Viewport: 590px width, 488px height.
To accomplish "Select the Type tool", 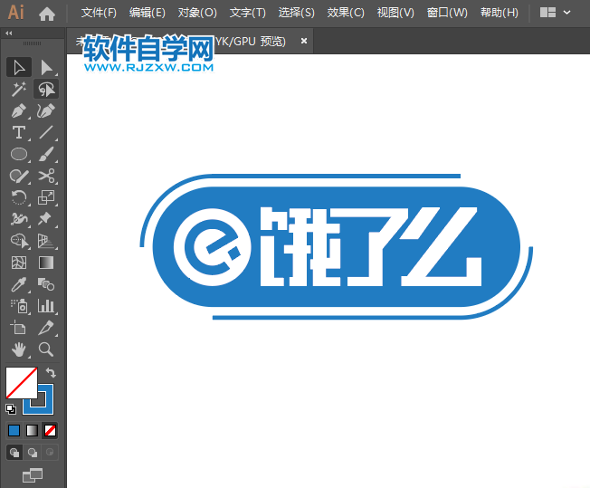I will (19, 132).
